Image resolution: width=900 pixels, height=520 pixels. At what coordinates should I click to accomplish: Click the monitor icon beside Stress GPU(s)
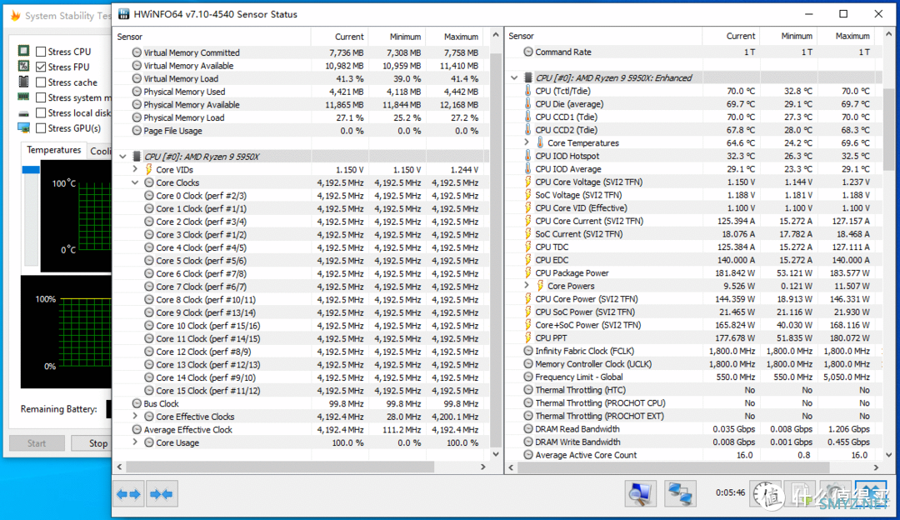click(x=23, y=127)
